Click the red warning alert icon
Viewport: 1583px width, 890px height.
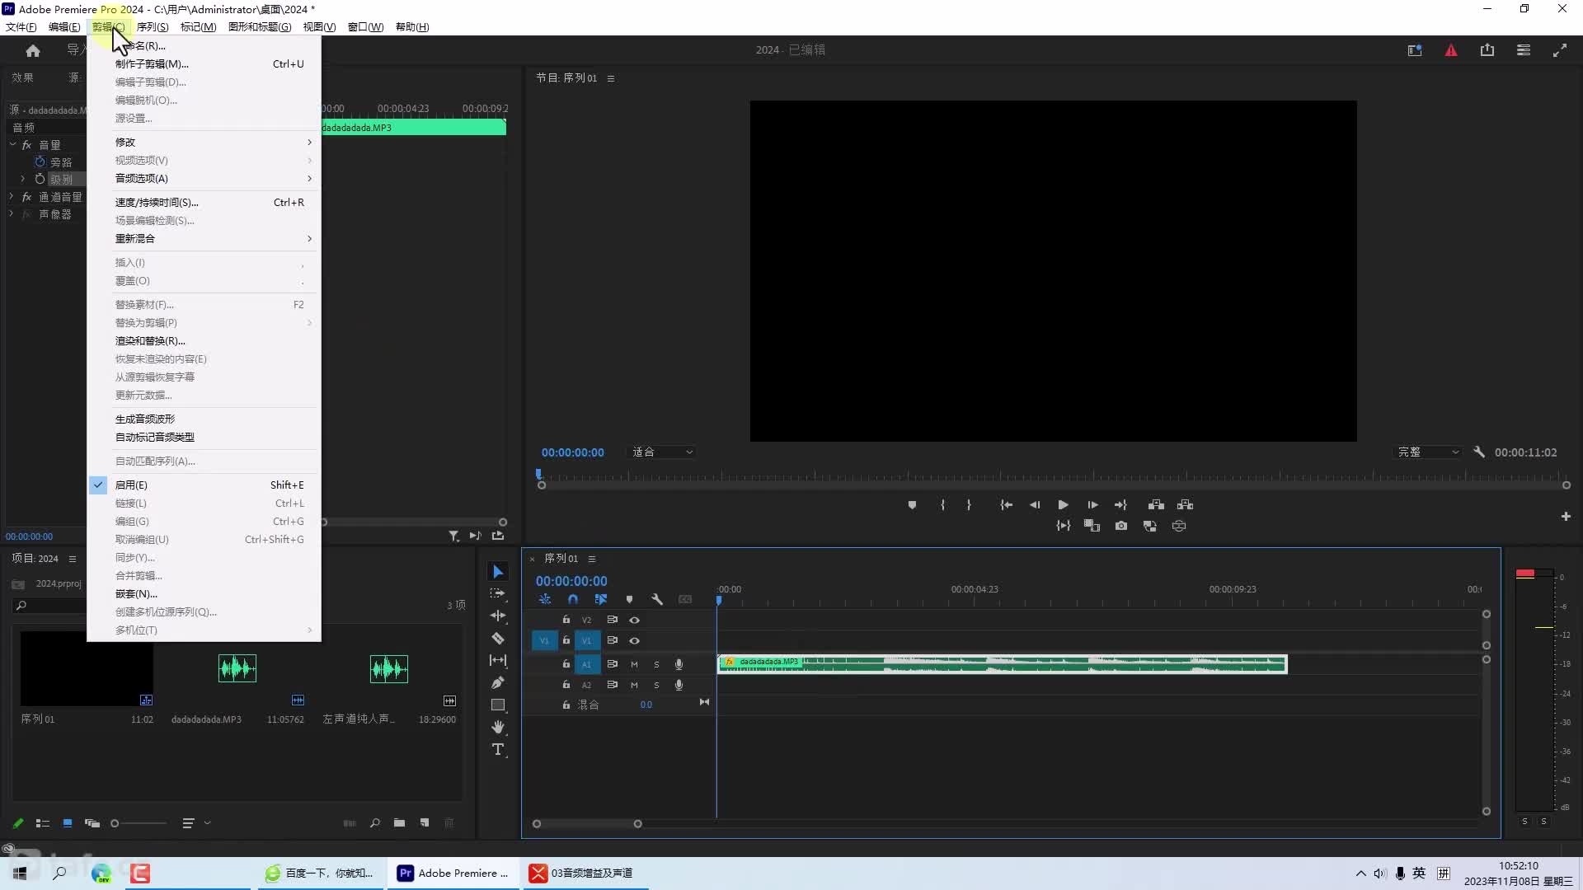point(1451,50)
